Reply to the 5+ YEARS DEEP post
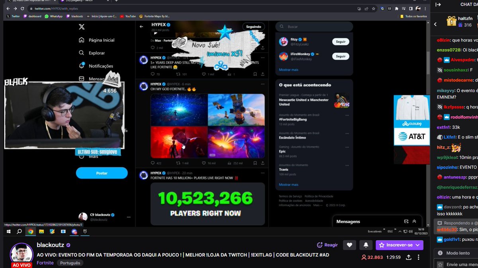Viewport: 478px width, 268px height. pos(155,74)
